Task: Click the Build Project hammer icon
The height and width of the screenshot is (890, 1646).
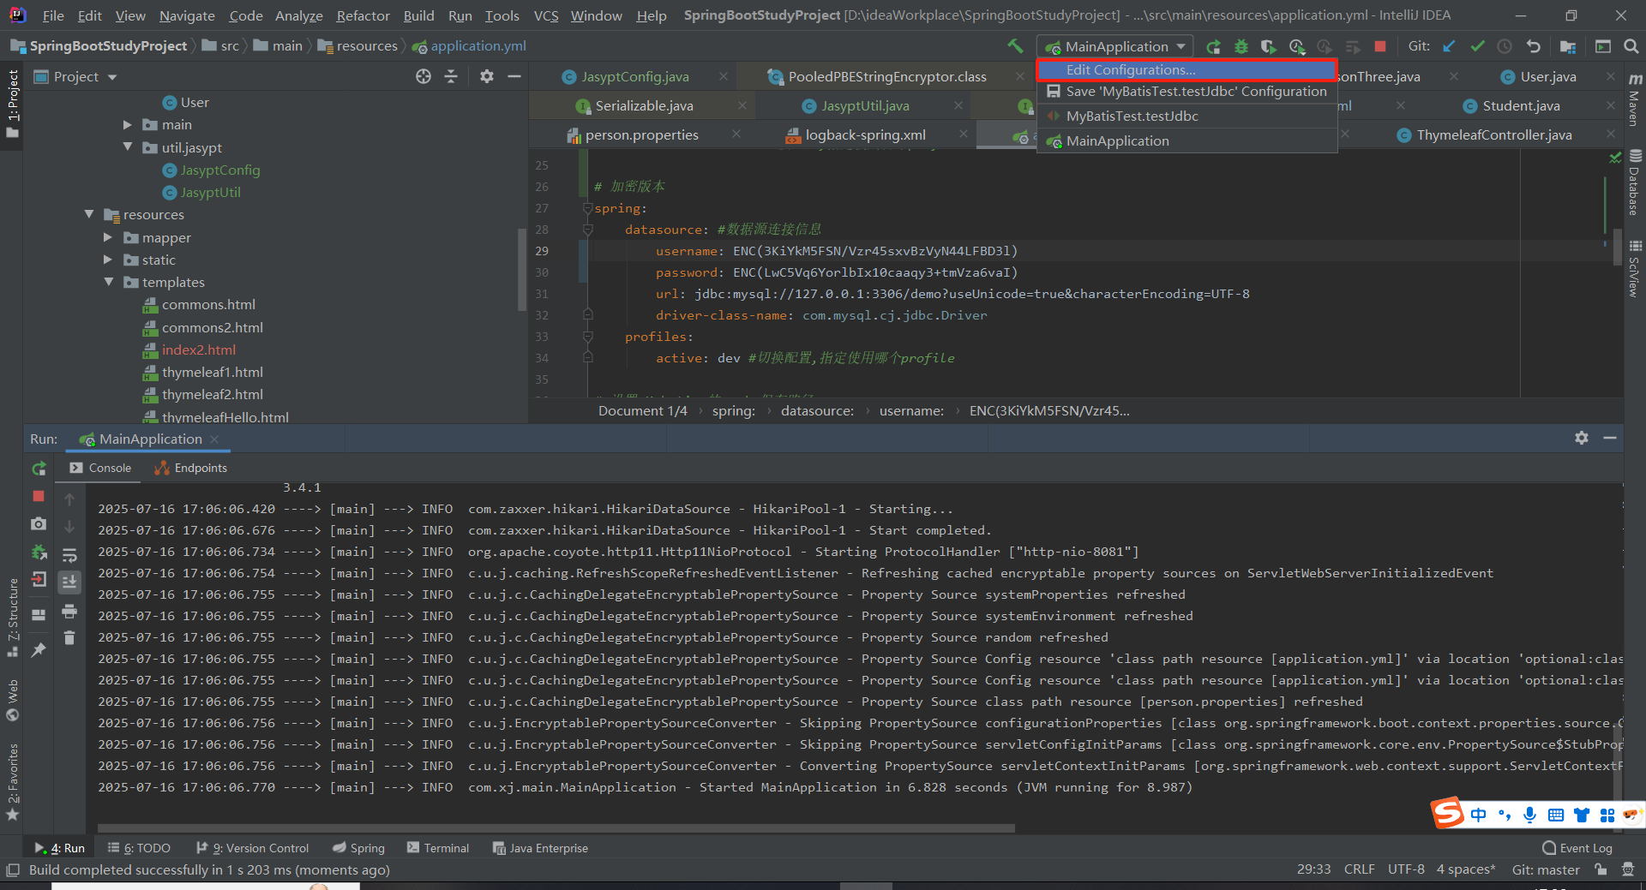Action: [1015, 46]
